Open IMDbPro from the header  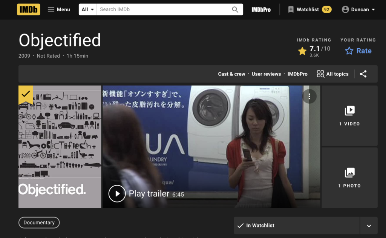point(261,9)
